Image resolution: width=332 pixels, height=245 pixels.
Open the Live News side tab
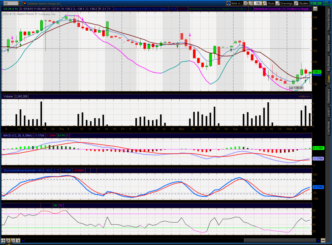329,128
